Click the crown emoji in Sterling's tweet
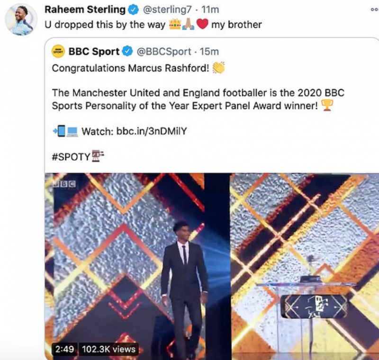 point(174,24)
